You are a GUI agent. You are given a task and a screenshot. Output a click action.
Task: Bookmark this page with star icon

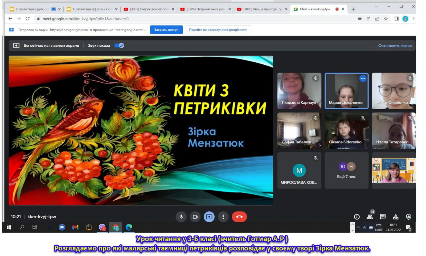tap(386, 19)
